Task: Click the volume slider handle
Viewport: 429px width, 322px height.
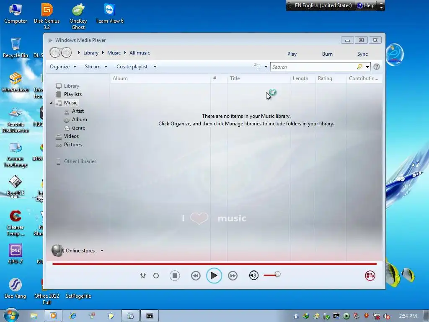Action: click(277, 274)
